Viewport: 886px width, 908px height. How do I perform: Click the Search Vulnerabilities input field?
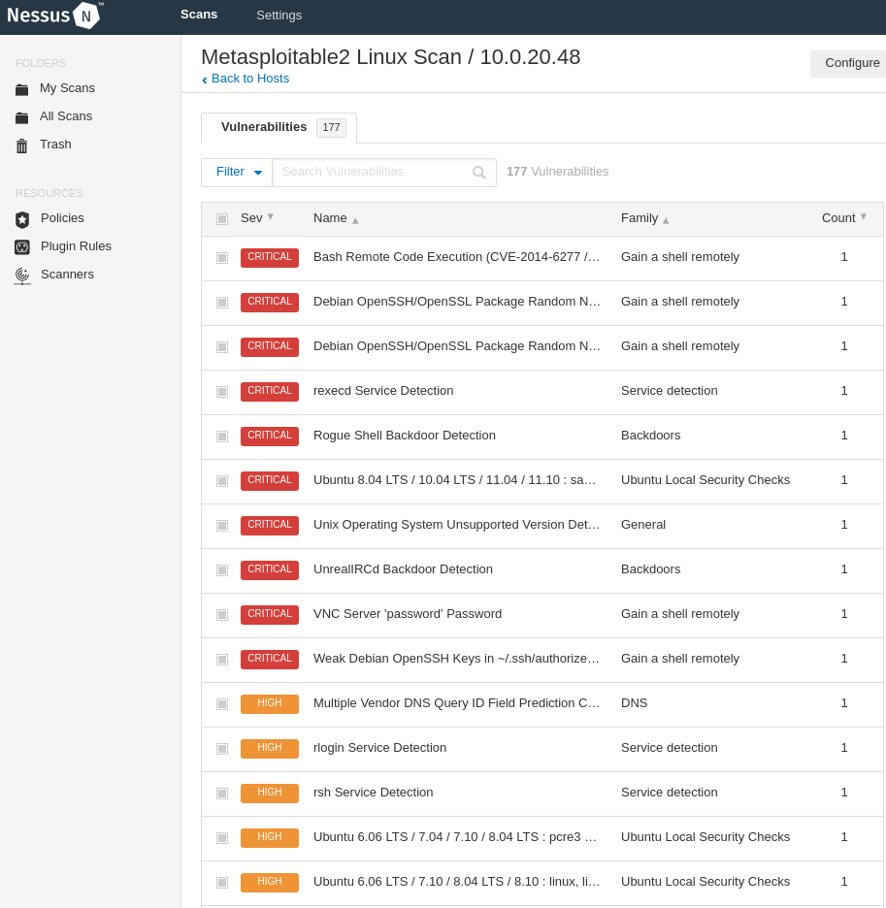click(x=384, y=172)
